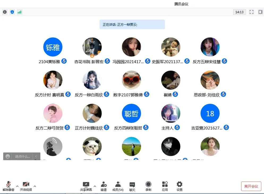This screenshot has height=194, width=264.
Task: Select 反方五辩宋佳慧's avatar
Action: [x=210, y=47]
